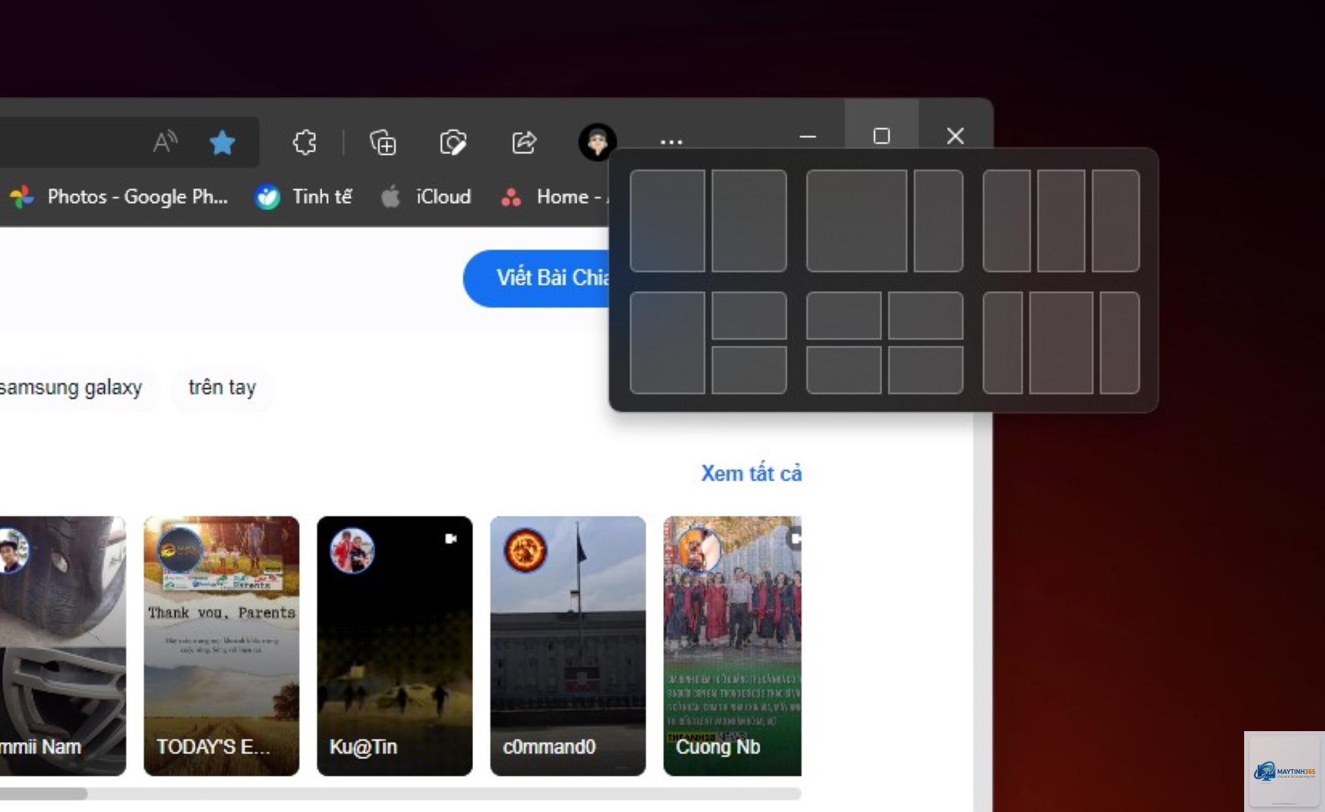Click the video icon on Ku@Tin story
The image size is (1325, 812).
[451, 538]
